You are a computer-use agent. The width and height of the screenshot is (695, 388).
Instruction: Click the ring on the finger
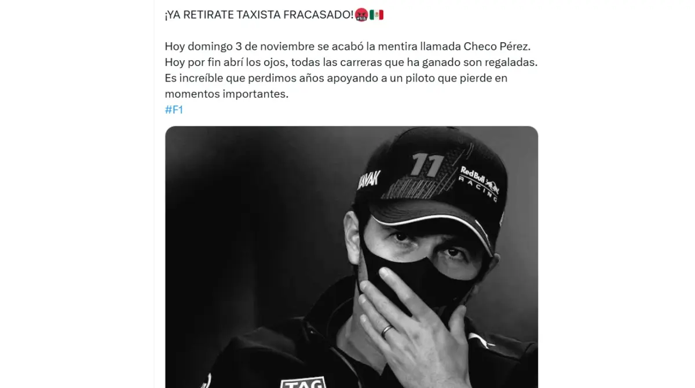coord(386,331)
